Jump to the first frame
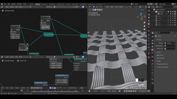177x99 pixels. tap(124, 91)
